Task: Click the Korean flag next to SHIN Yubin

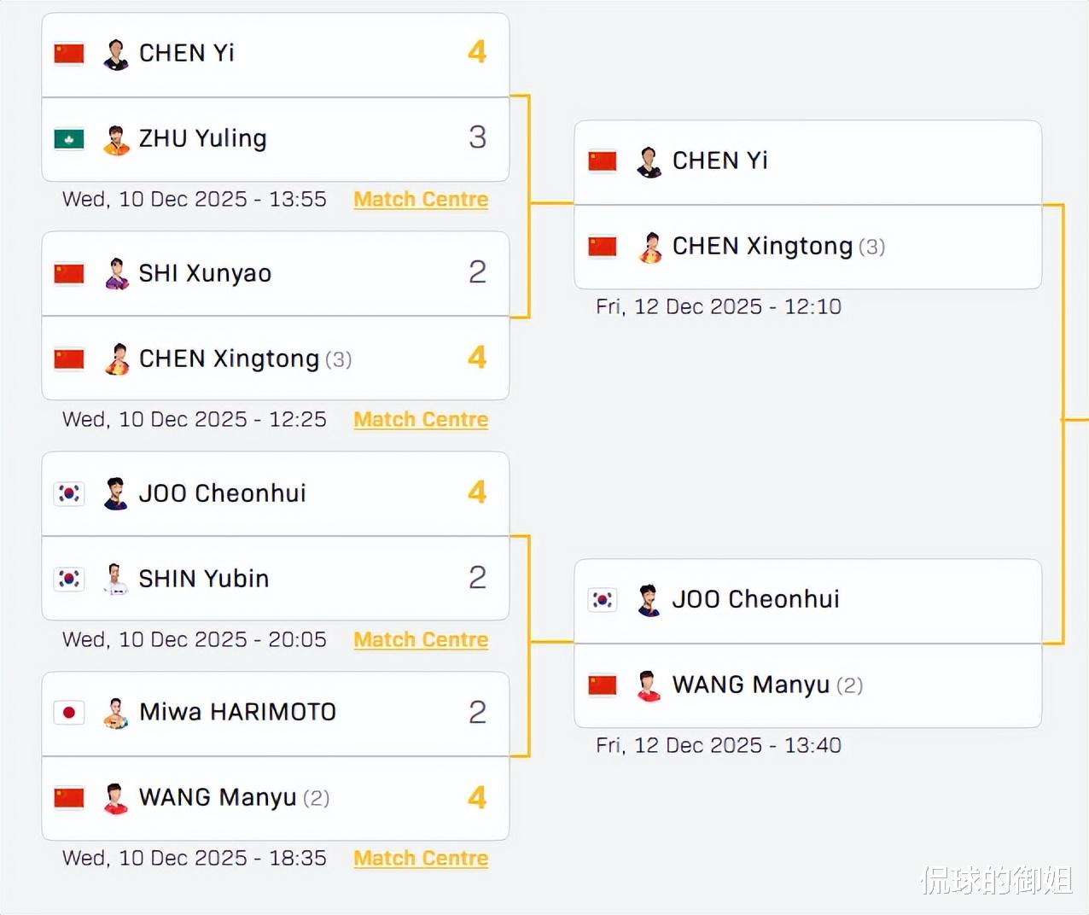Action: (x=69, y=579)
